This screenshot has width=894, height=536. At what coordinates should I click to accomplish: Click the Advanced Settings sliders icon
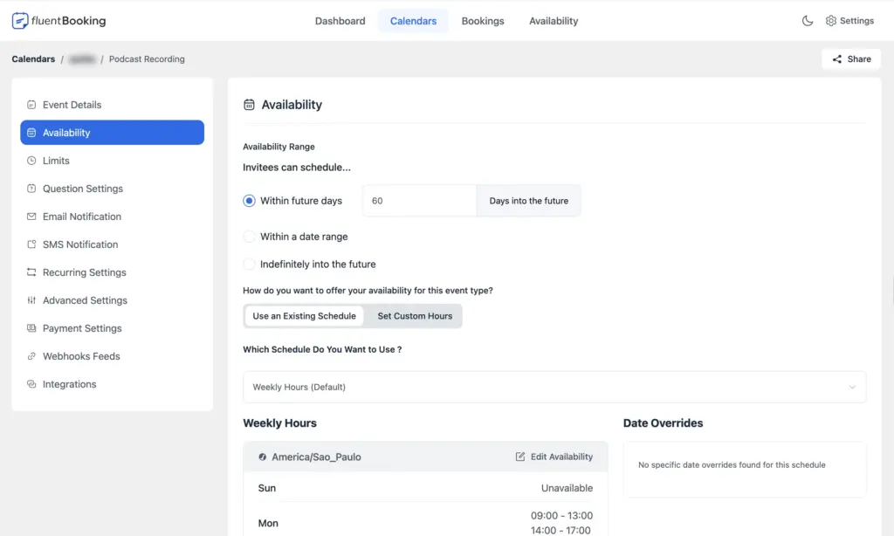coord(31,300)
